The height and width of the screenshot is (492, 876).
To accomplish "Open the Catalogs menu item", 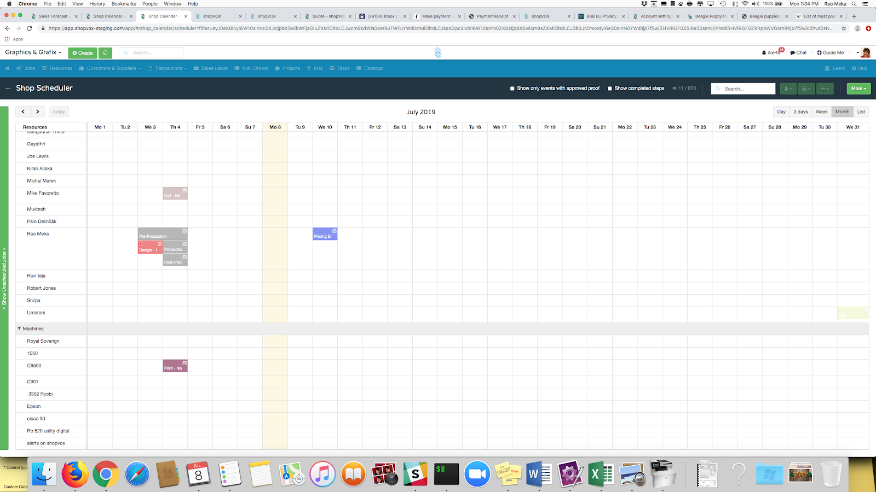I will 370,68.
